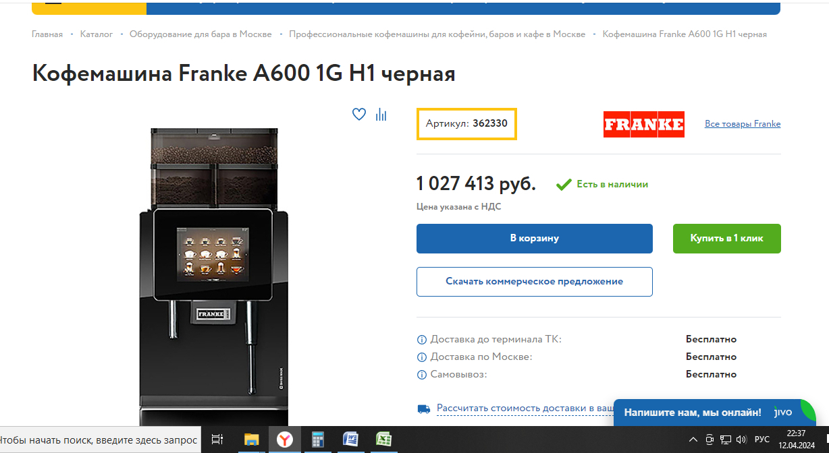This screenshot has width=829, height=453.
Task: Switch input language РУС indicator
Action: point(761,440)
